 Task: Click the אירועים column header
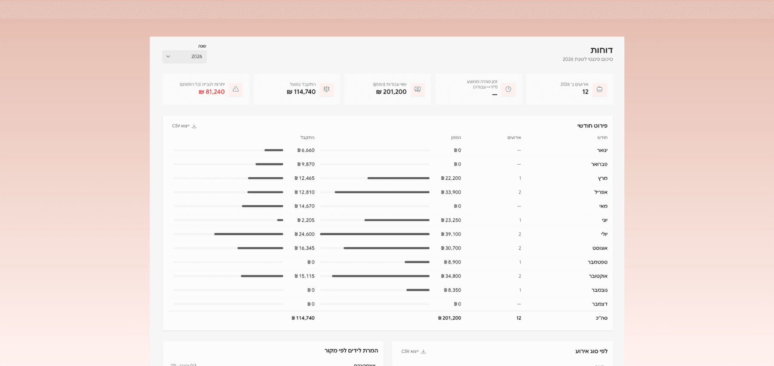pos(514,138)
